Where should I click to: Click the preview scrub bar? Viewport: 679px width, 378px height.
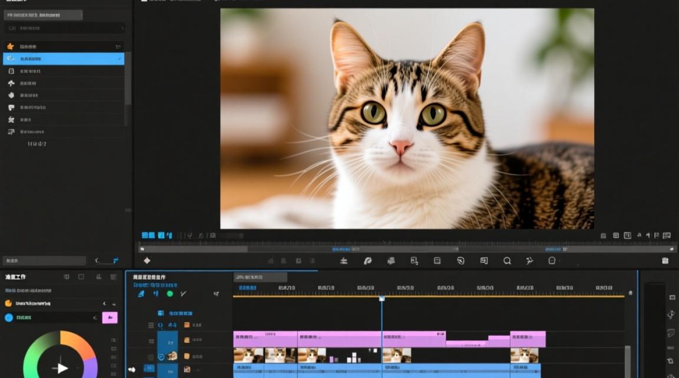(408, 249)
